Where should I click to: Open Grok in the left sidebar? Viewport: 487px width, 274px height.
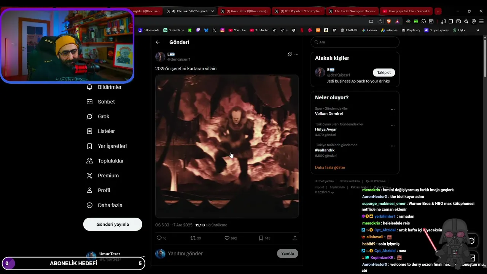pyautogui.click(x=98, y=116)
